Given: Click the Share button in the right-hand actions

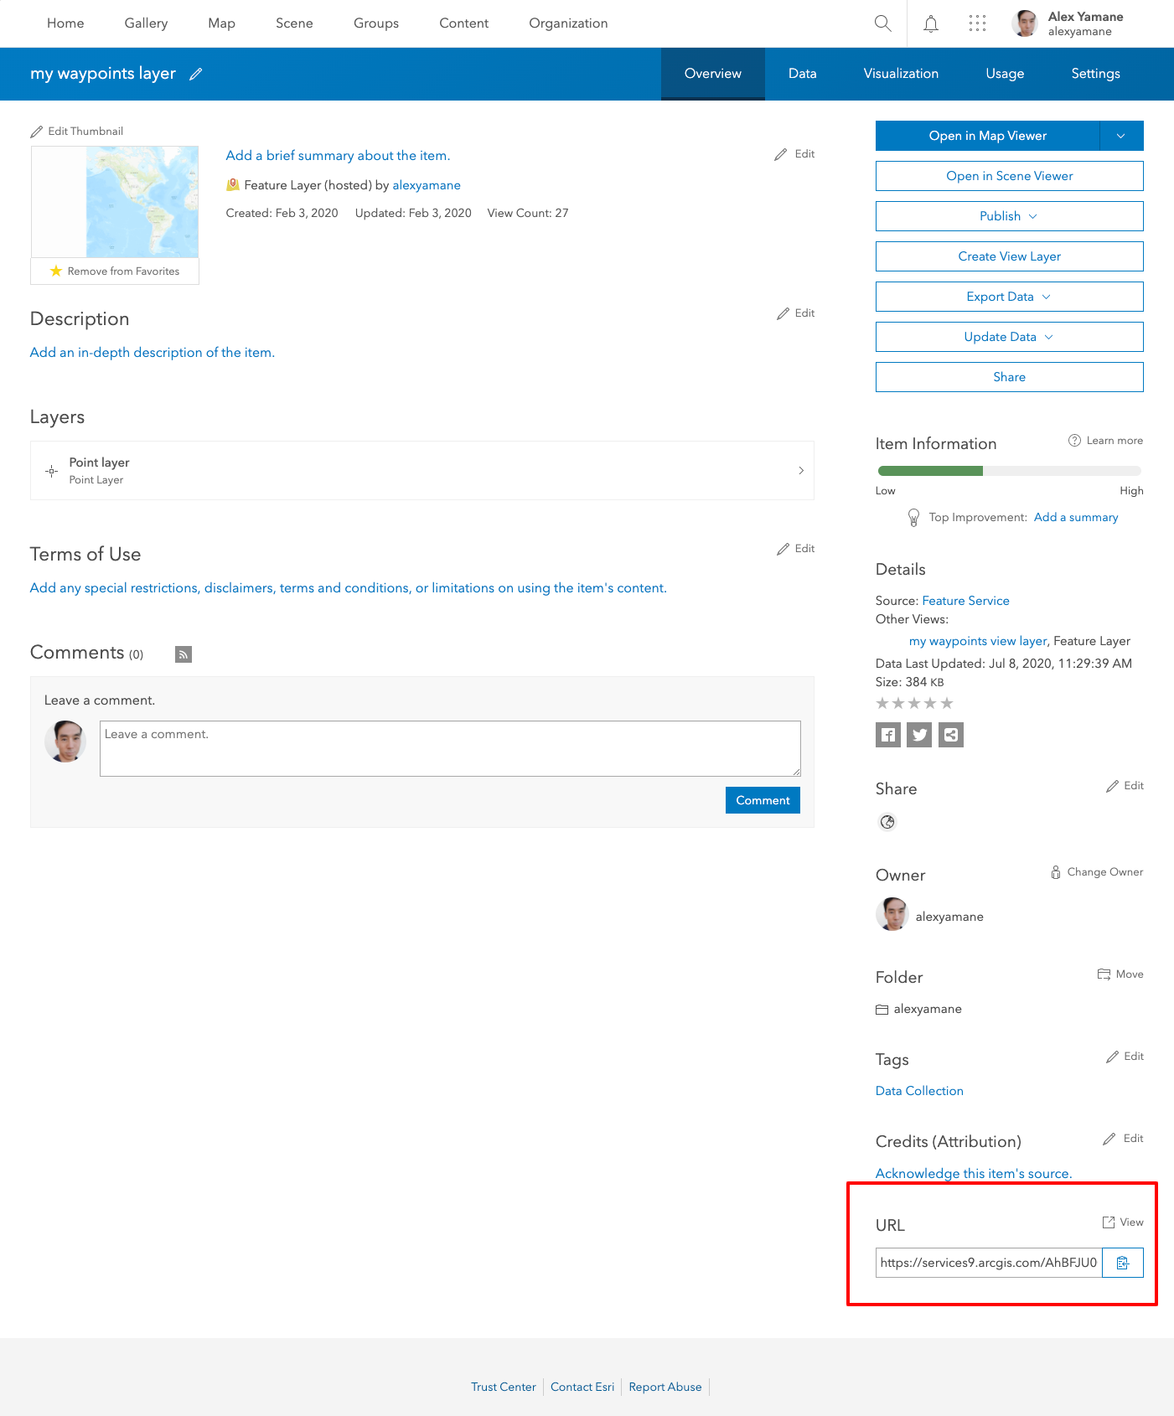Looking at the screenshot, I should [x=1010, y=377].
